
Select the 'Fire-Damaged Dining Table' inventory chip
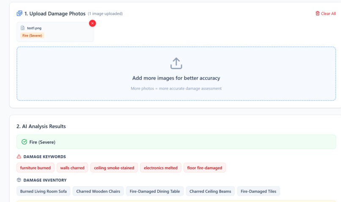pyautogui.click(x=155, y=191)
